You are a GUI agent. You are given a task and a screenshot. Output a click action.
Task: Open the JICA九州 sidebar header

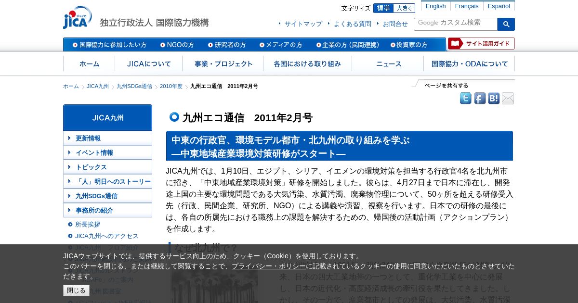107,117
